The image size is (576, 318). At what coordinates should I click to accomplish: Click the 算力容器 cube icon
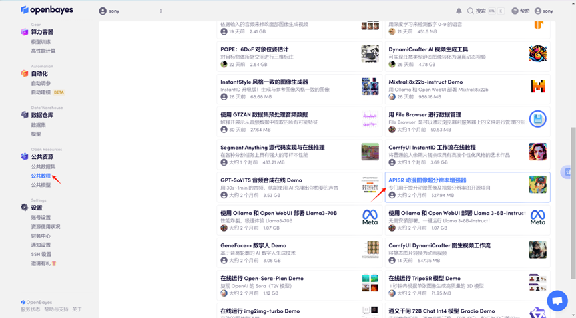pyautogui.click(x=24, y=32)
